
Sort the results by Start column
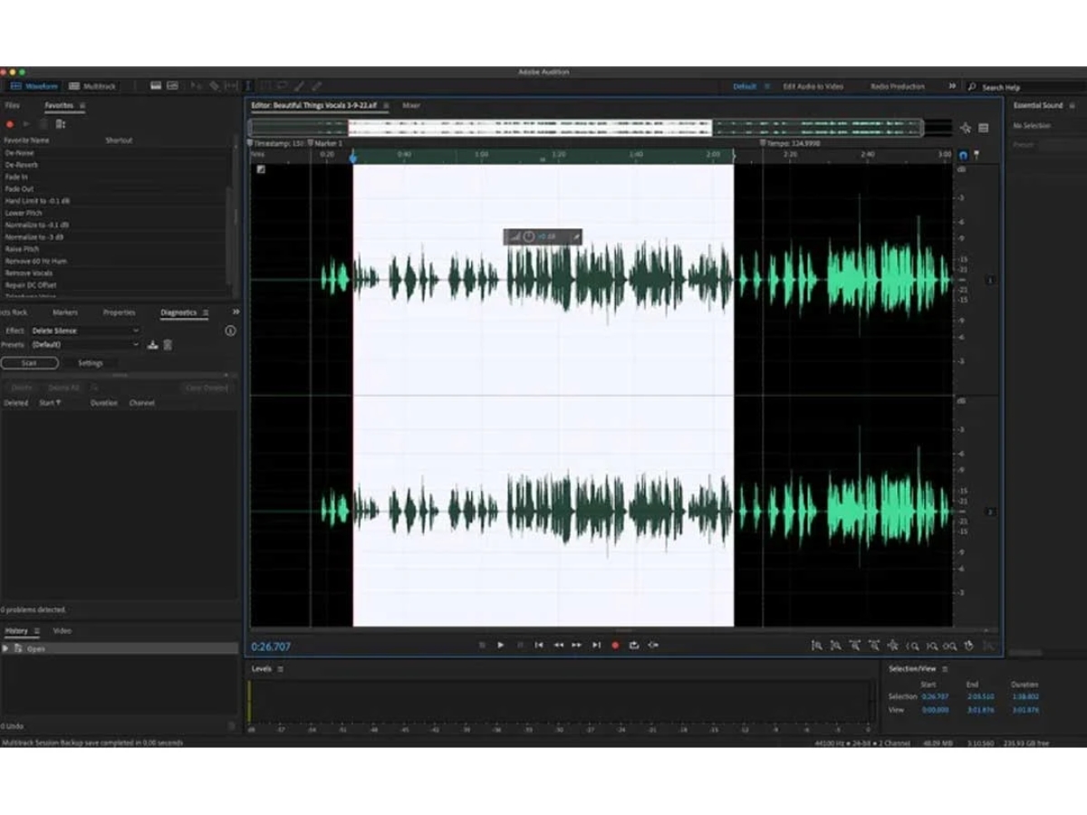click(x=49, y=402)
